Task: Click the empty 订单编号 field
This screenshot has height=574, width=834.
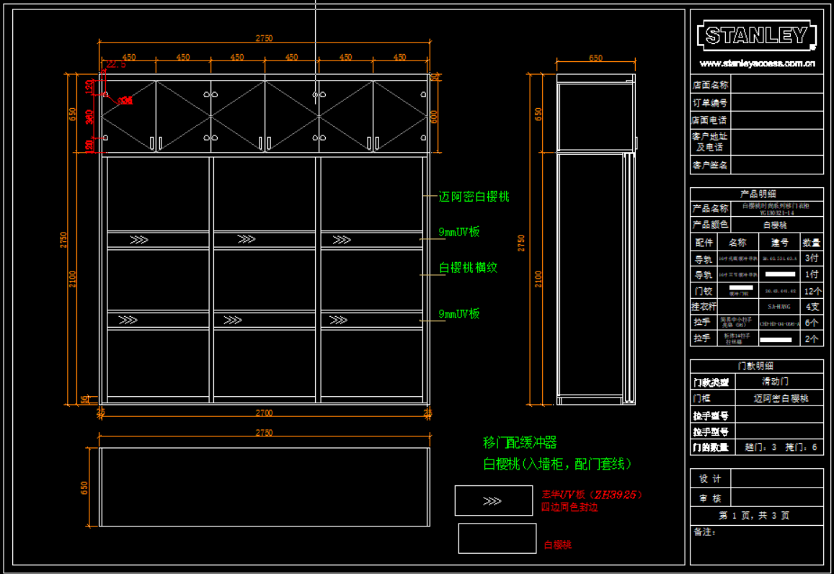Action: 777,103
